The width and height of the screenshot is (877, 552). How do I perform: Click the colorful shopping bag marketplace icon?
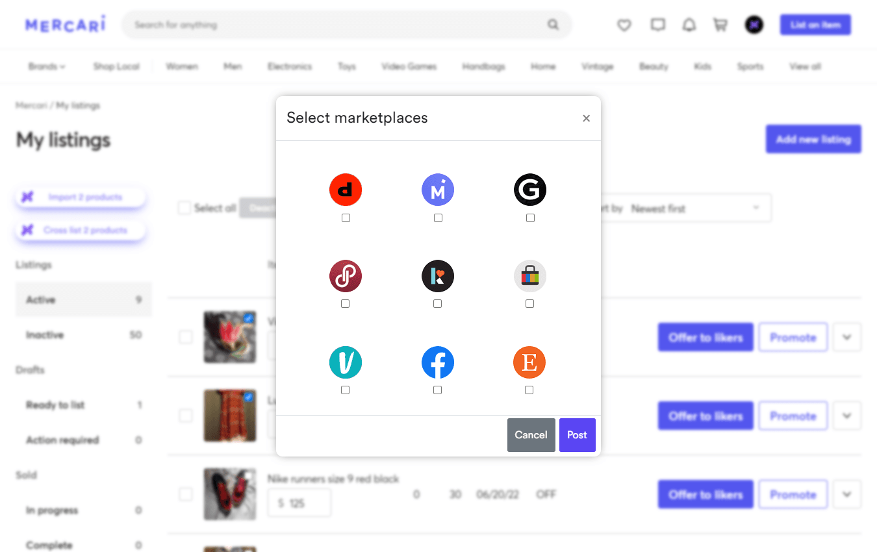click(530, 276)
